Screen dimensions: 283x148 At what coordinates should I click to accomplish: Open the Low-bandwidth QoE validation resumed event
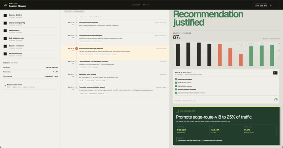[x=93, y=61]
